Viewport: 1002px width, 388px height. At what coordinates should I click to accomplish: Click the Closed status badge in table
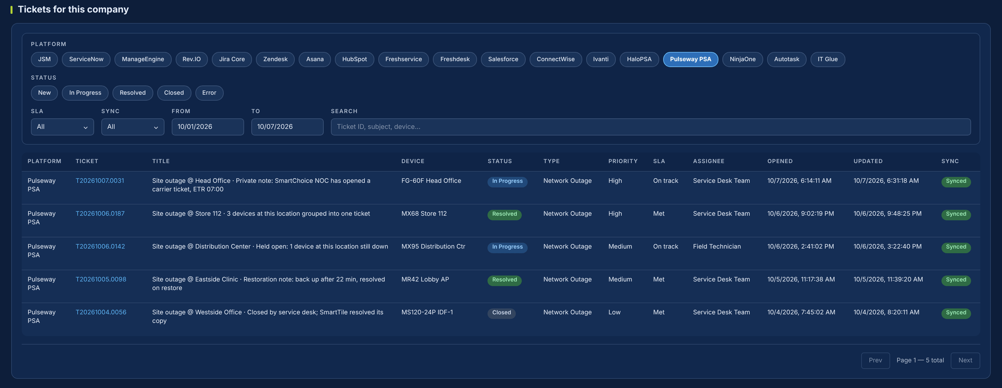(501, 313)
